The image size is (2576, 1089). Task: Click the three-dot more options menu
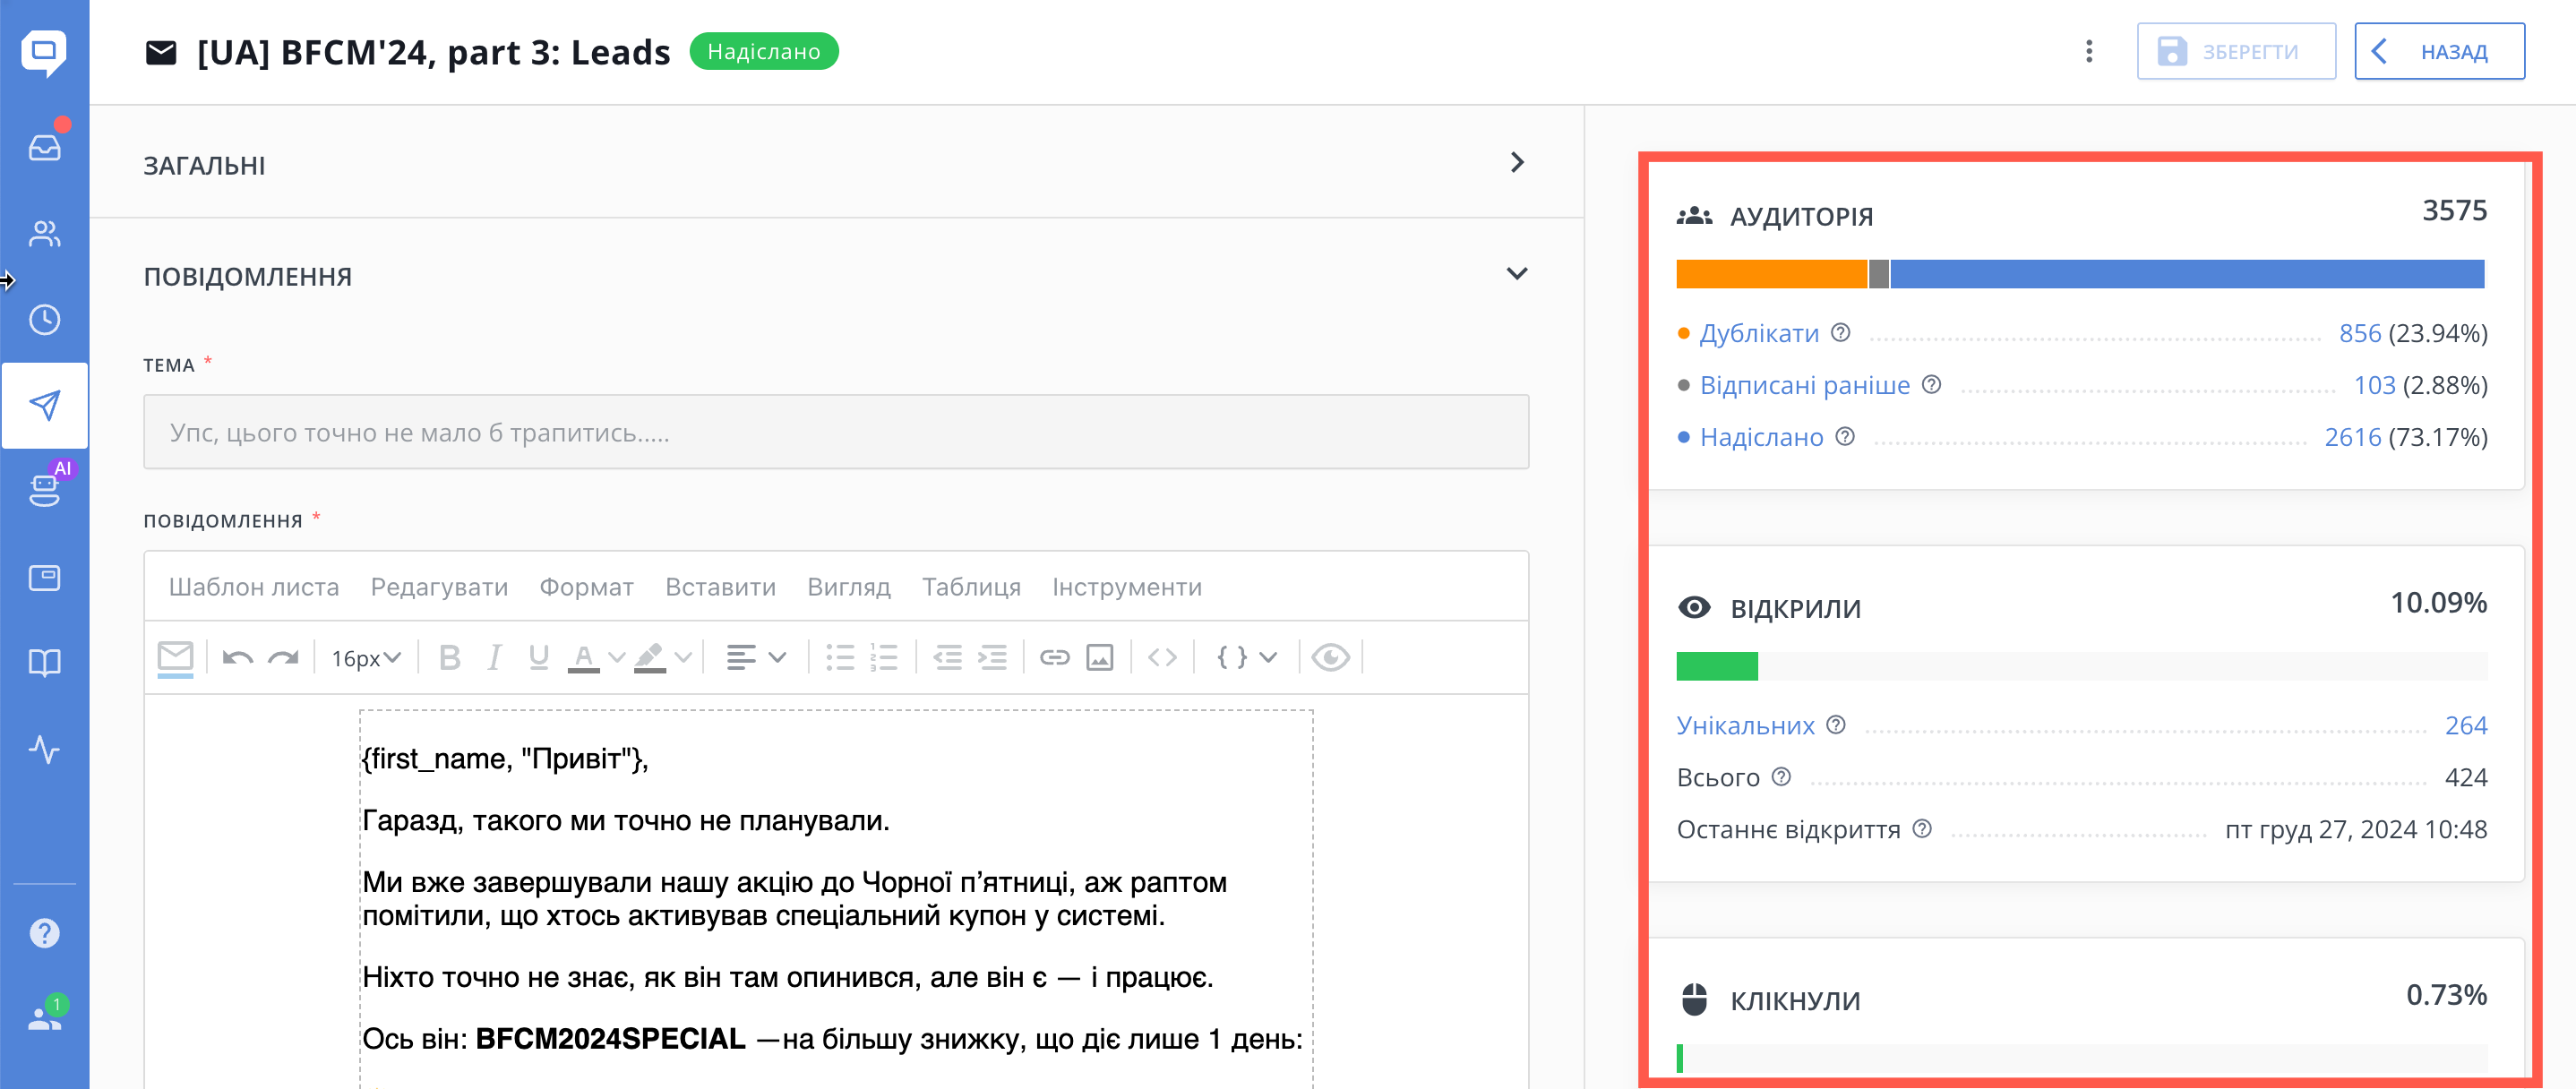[2089, 51]
